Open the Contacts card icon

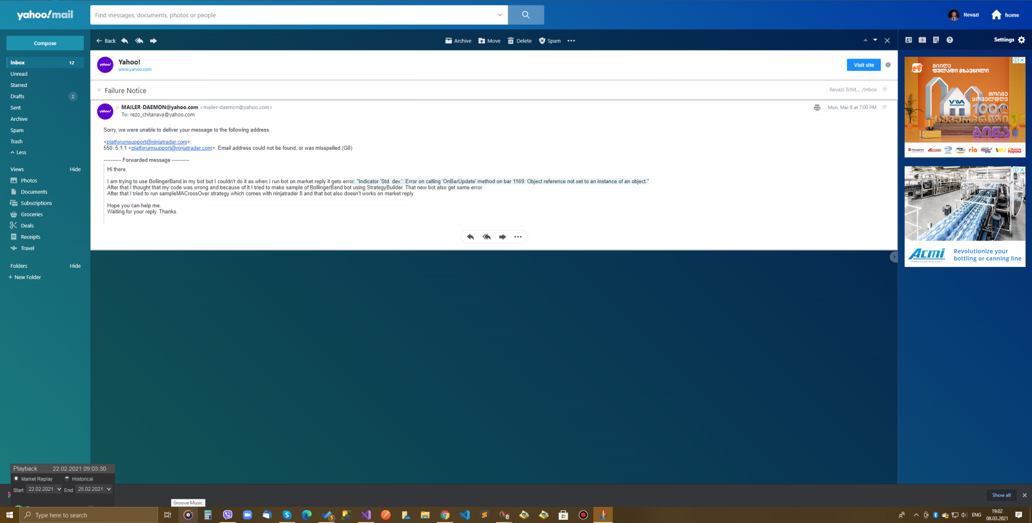(x=908, y=40)
